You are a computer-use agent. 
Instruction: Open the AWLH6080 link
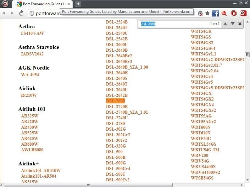32,150
